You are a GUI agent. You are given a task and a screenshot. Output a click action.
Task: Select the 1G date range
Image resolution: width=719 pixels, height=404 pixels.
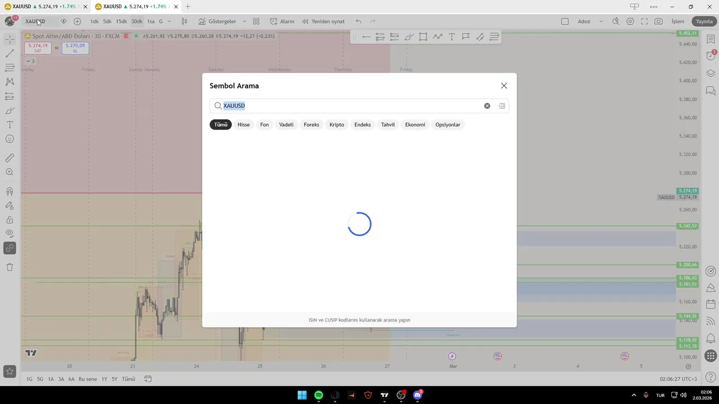[29, 379]
